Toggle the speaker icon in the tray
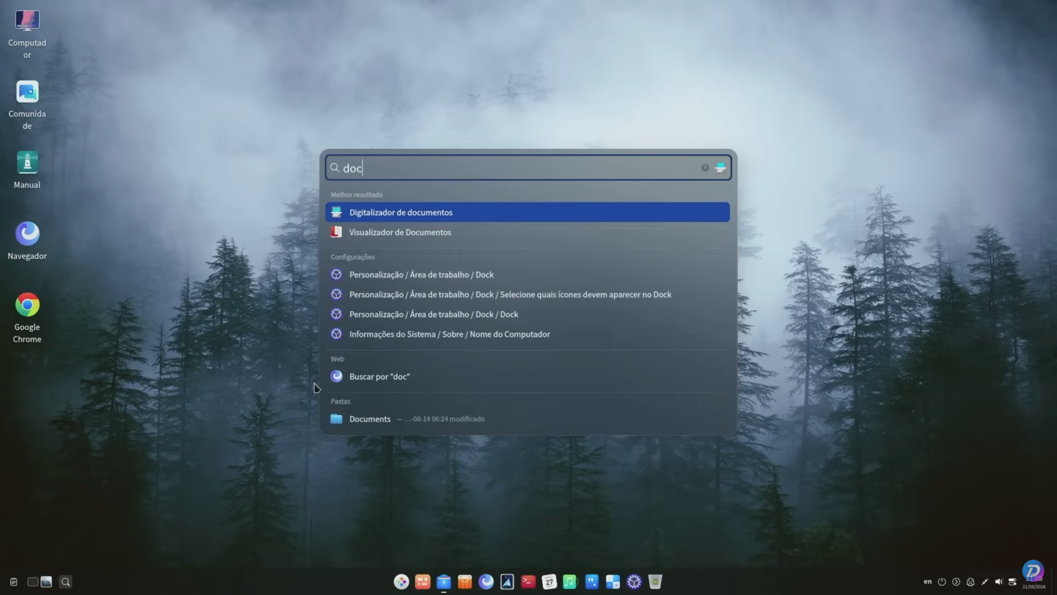 pos(999,581)
